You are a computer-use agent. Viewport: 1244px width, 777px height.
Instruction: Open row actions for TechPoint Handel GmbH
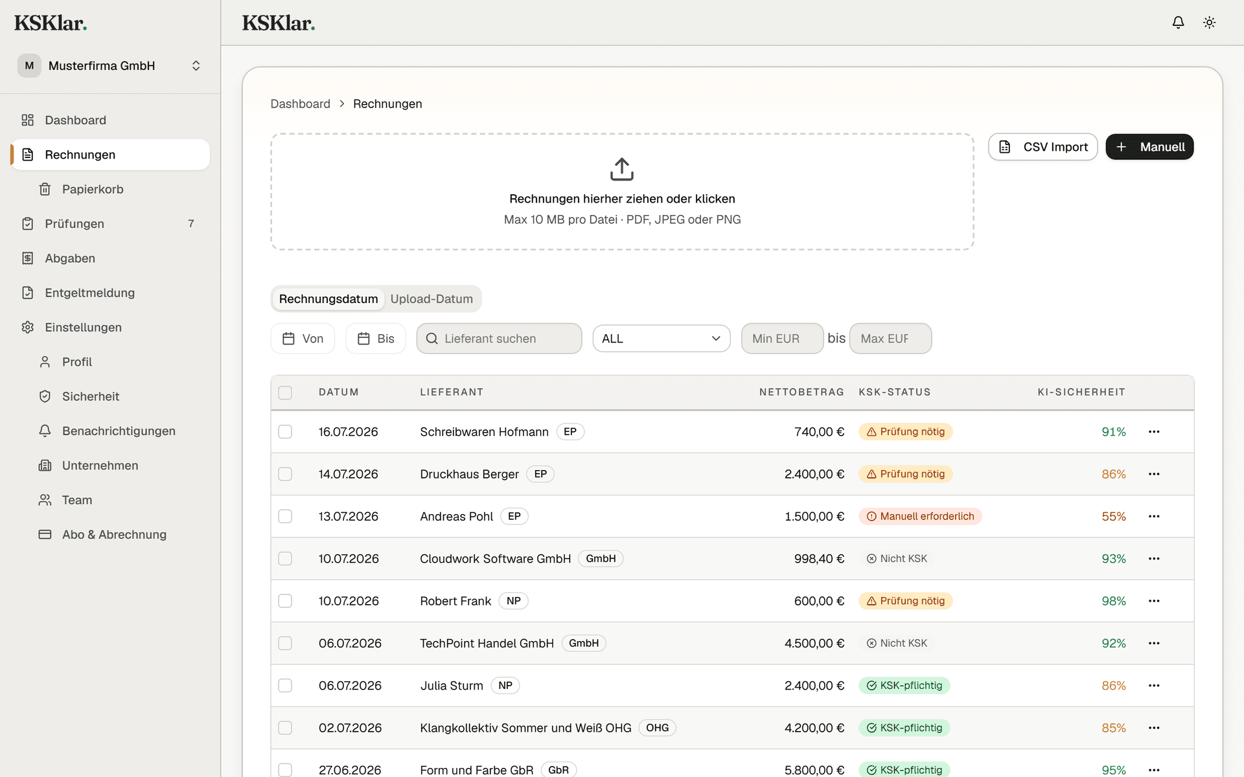(x=1154, y=643)
